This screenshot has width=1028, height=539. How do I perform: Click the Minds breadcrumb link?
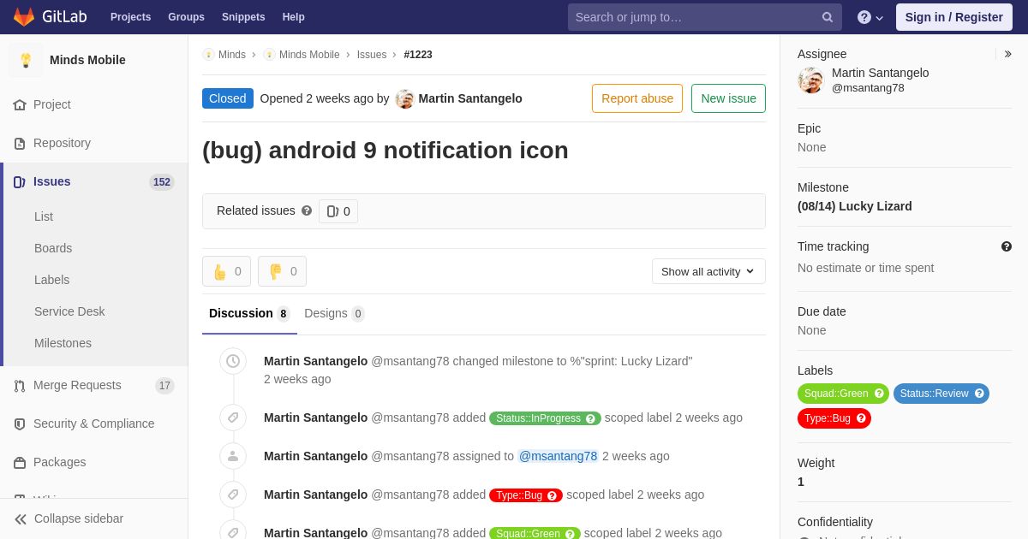coord(232,55)
